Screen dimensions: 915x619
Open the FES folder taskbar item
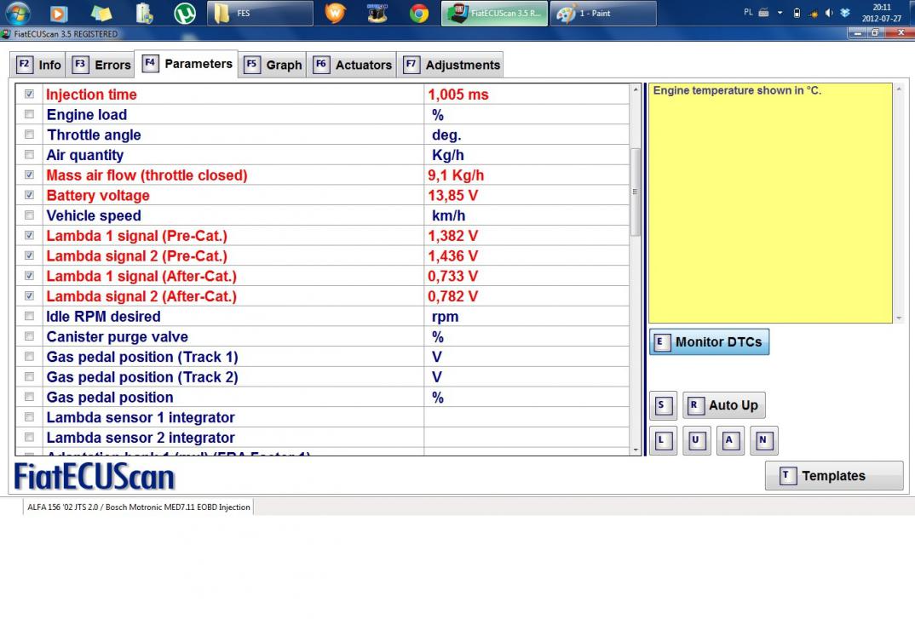tap(260, 13)
